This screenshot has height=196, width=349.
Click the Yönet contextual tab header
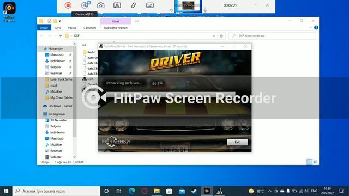pyautogui.click(x=116, y=21)
